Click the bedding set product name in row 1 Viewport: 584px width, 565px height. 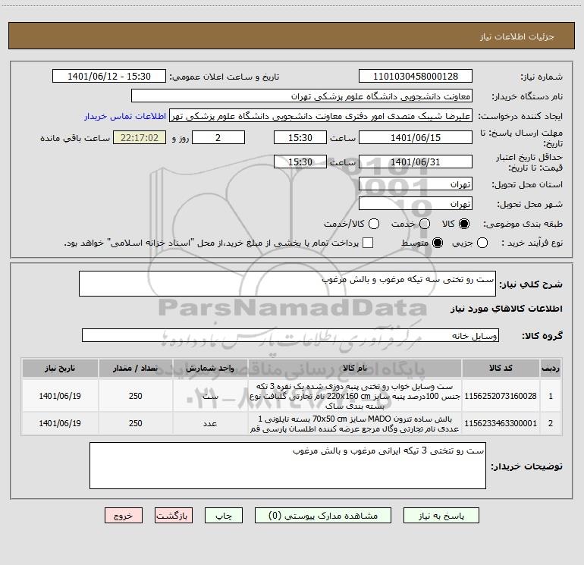pyautogui.click(x=355, y=396)
